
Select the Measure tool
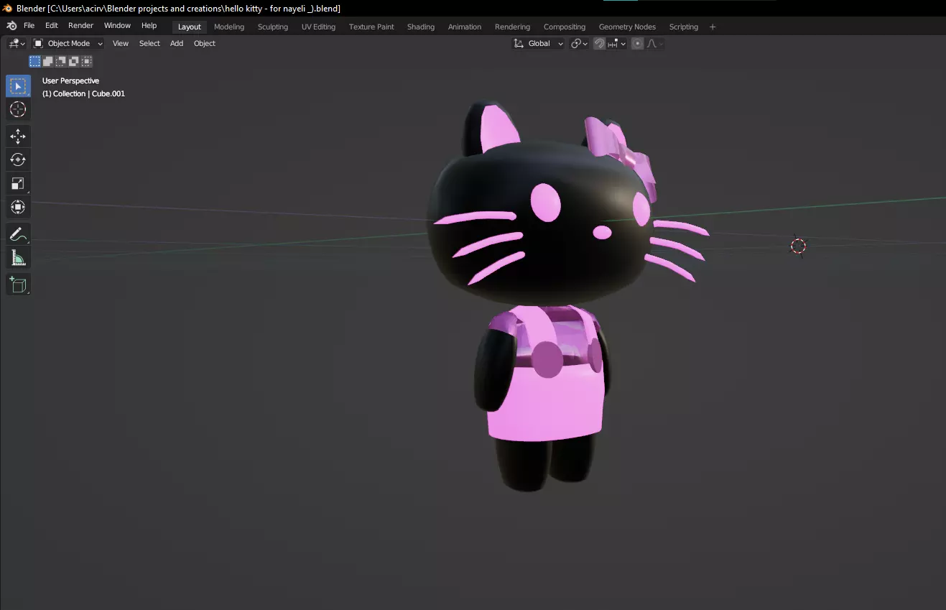click(x=18, y=258)
